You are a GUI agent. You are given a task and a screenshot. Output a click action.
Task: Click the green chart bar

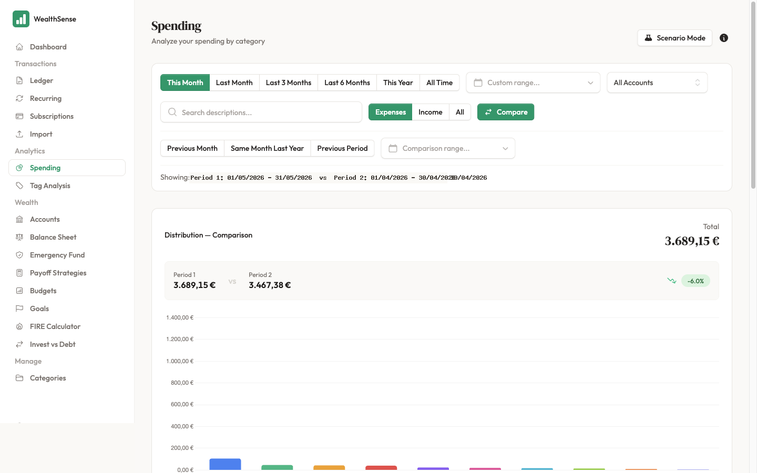click(x=277, y=467)
